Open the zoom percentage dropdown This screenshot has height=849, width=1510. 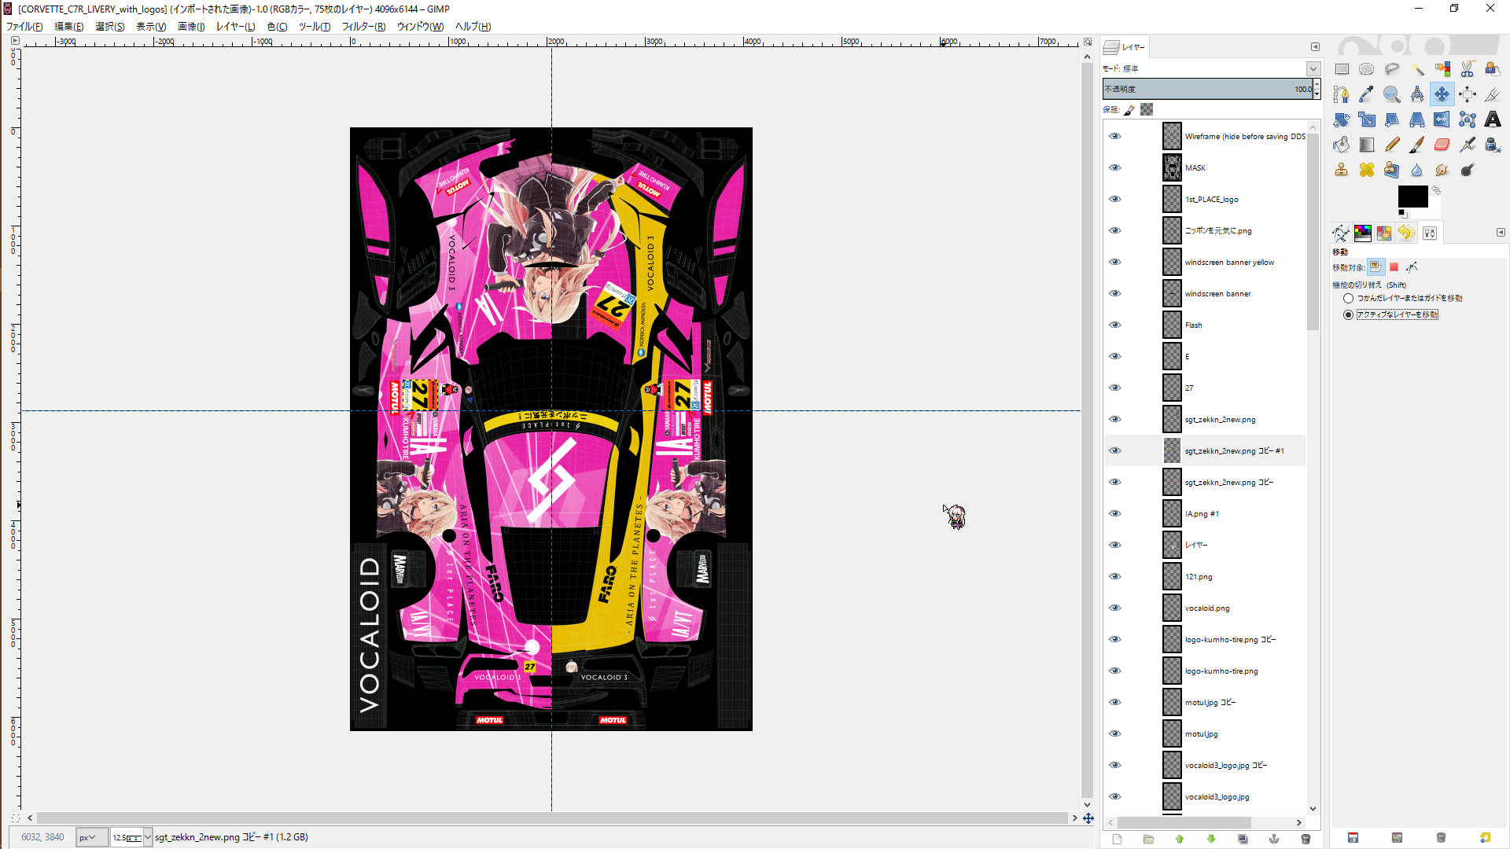click(147, 837)
